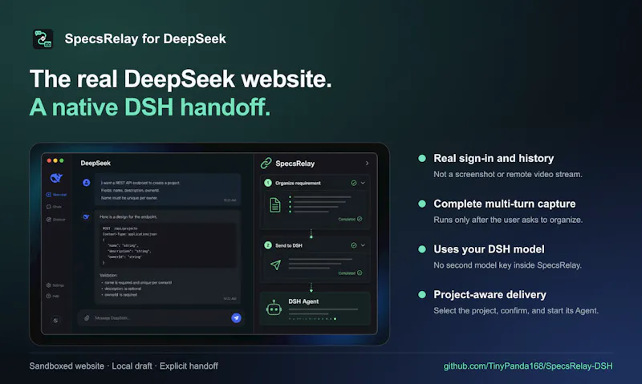Click the blue send message button
This screenshot has width=642, height=384.
point(236,317)
